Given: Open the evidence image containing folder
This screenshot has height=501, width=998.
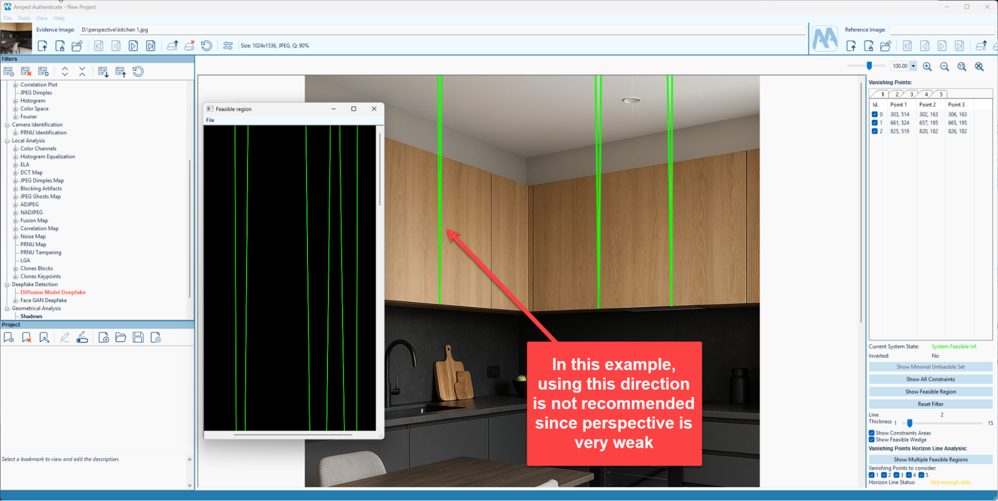Looking at the screenshot, I should (x=76, y=45).
